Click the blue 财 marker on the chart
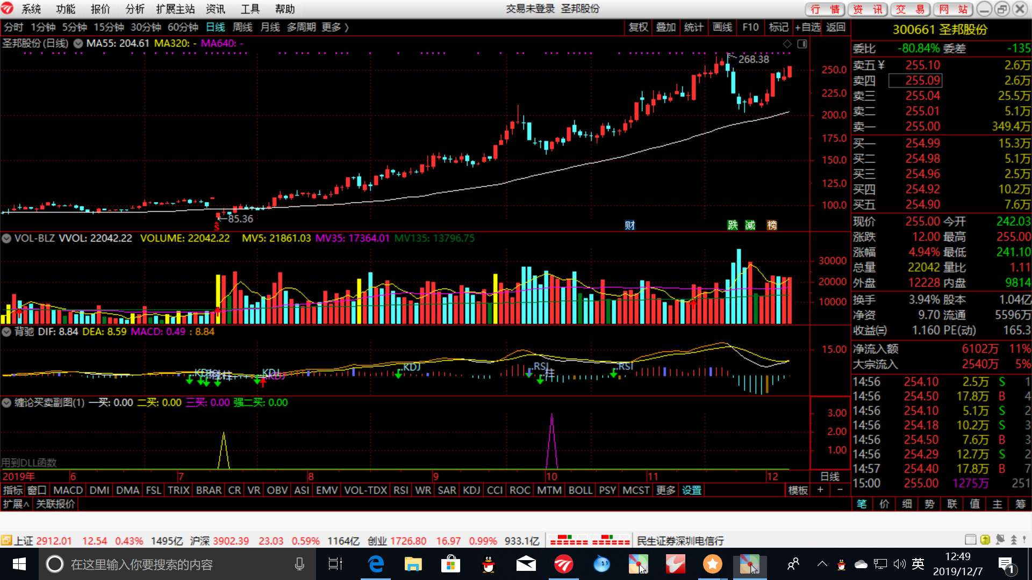The width and height of the screenshot is (1032, 580). pyautogui.click(x=630, y=225)
